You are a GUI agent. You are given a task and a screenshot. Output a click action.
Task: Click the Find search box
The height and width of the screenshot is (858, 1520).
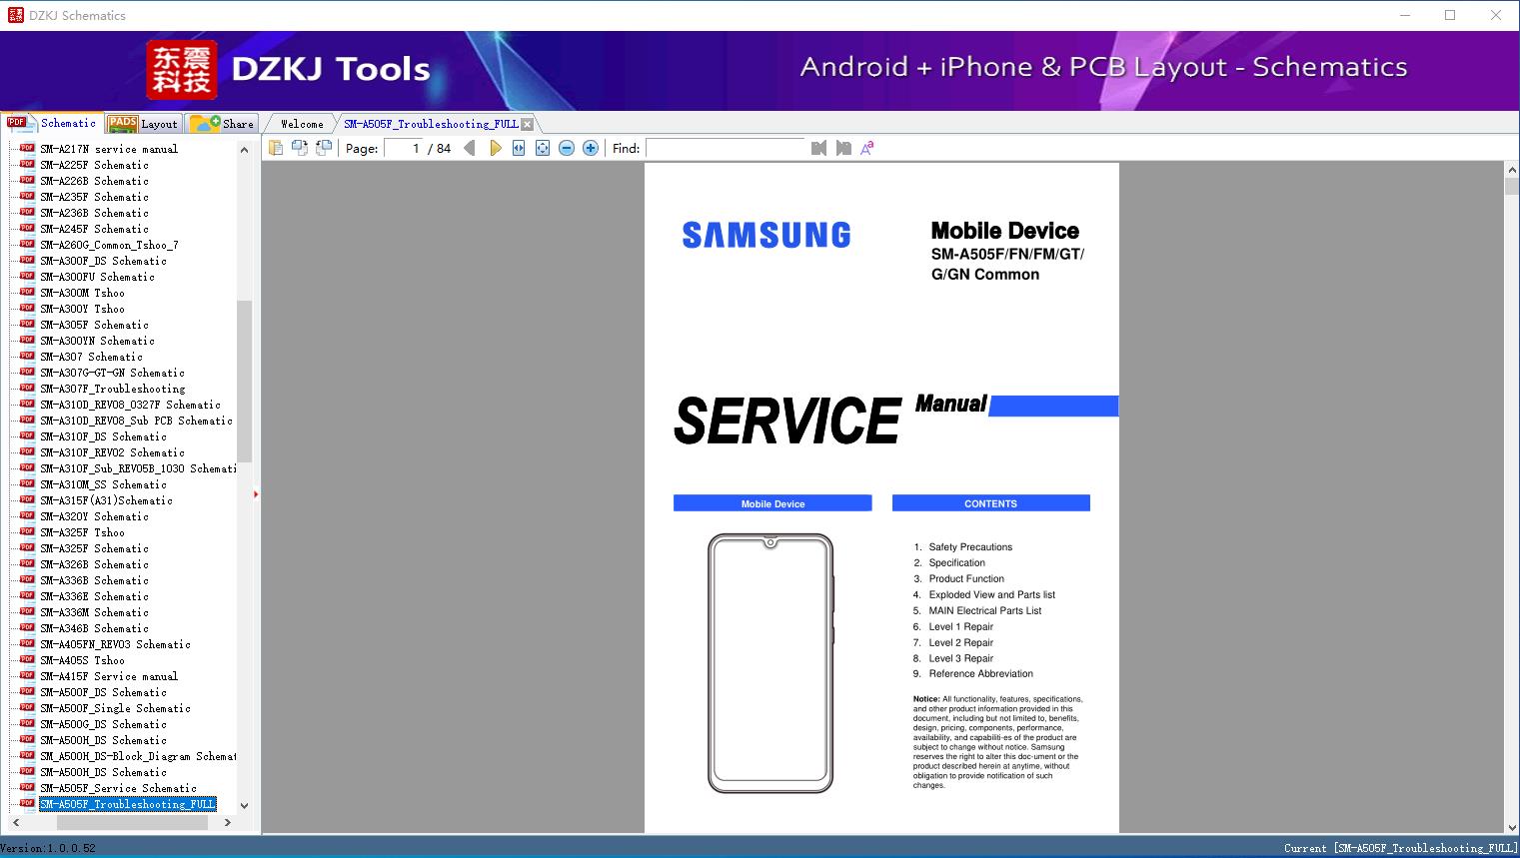pos(726,148)
